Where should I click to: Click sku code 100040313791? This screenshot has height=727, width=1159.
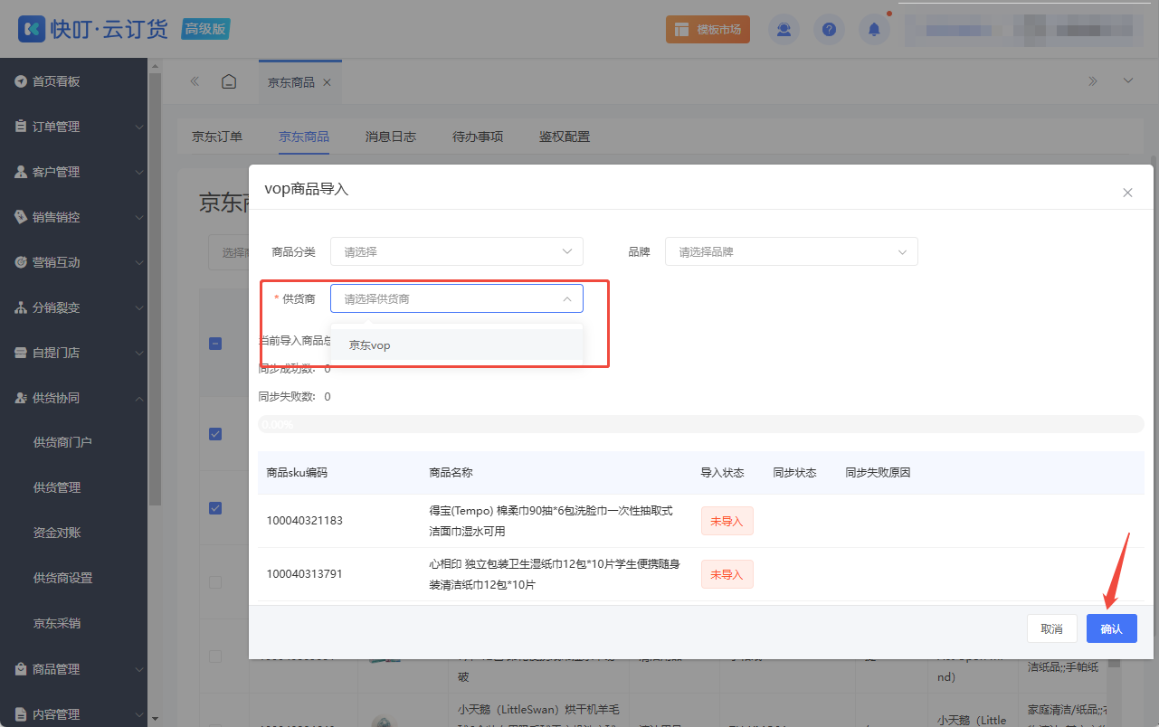click(x=304, y=574)
